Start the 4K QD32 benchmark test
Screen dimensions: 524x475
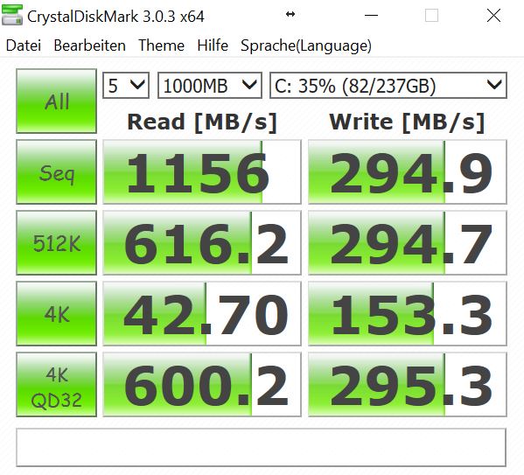(x=57, y=384)
